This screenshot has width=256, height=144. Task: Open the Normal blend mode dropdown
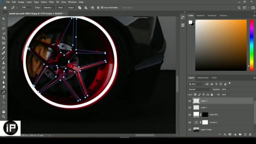tap(200, 89)
